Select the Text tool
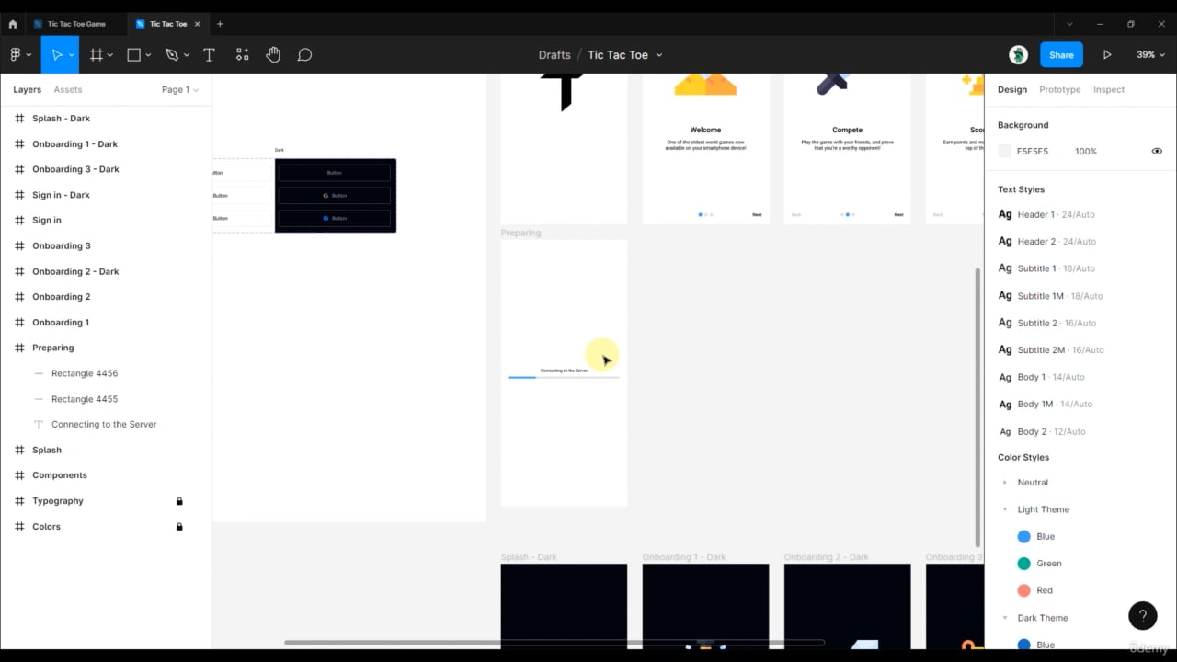This screenshot has width=1177, height=662. (209, 55)
